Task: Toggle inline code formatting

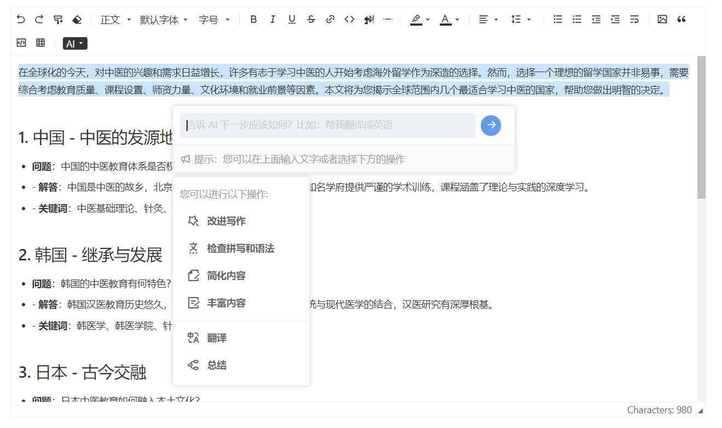Action: coord(350,20)
